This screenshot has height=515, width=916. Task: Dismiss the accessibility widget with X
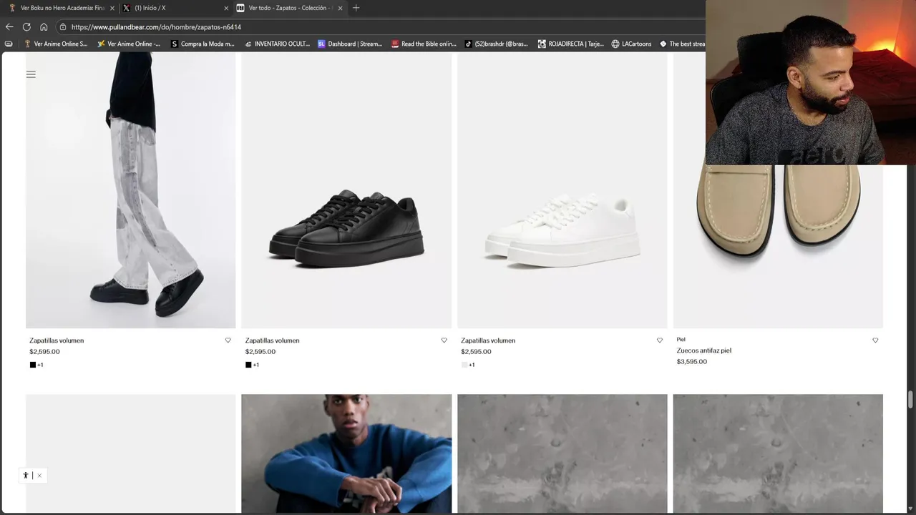[39, 475]
